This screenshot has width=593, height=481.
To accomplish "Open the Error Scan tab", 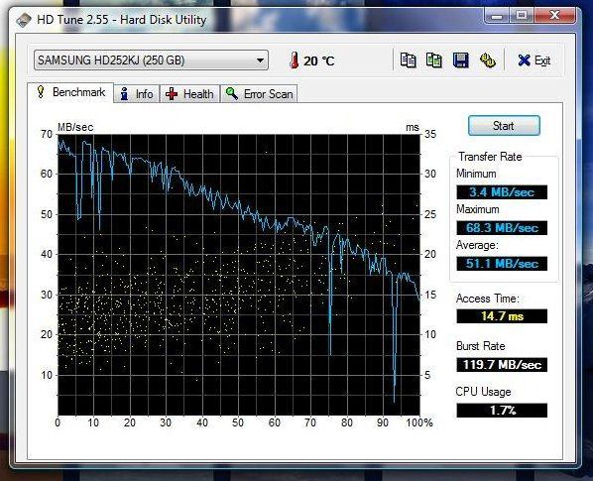I will coord(259,94).
